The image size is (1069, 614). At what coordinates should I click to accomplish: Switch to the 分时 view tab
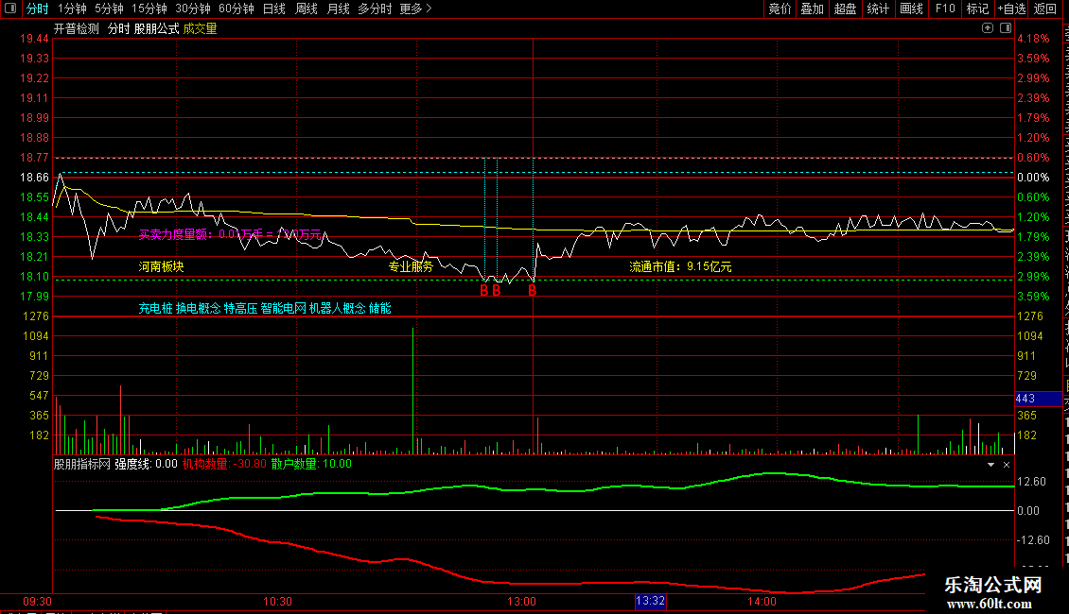[38, 9]
